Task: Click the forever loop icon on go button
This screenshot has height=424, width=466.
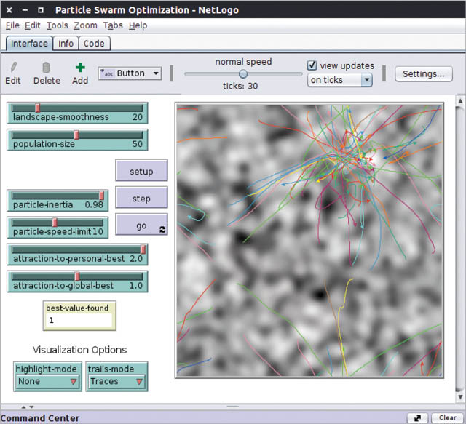Action: 161,228
